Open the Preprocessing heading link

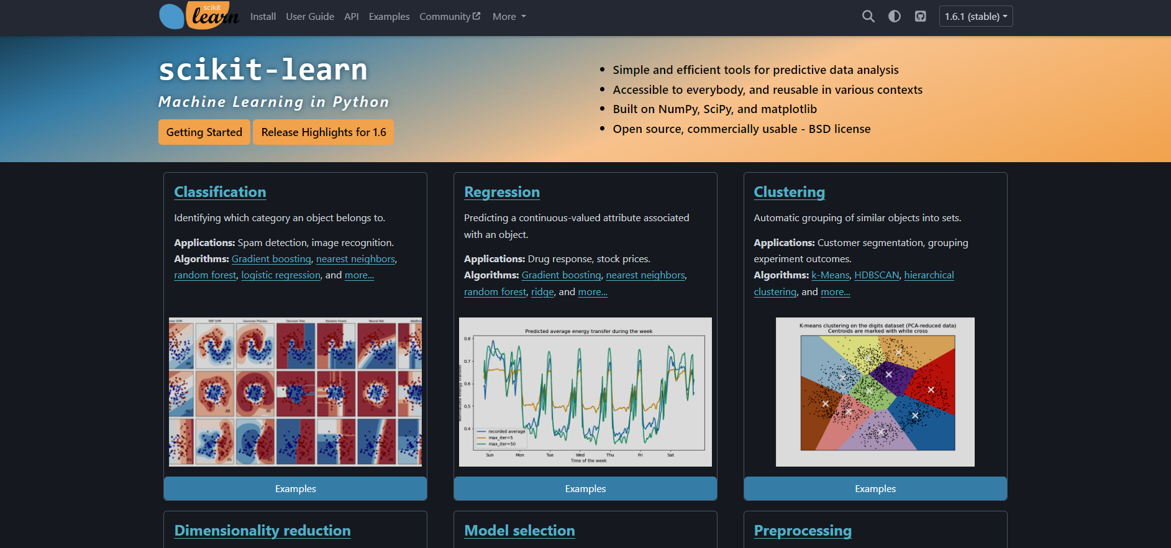click(x=803, y=531)
